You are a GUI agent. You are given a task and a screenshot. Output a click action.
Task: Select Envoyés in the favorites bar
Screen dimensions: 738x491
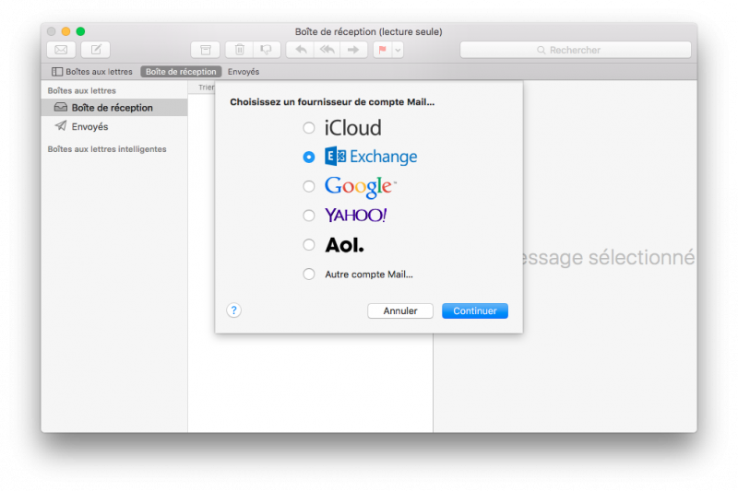tap(244, 72)
